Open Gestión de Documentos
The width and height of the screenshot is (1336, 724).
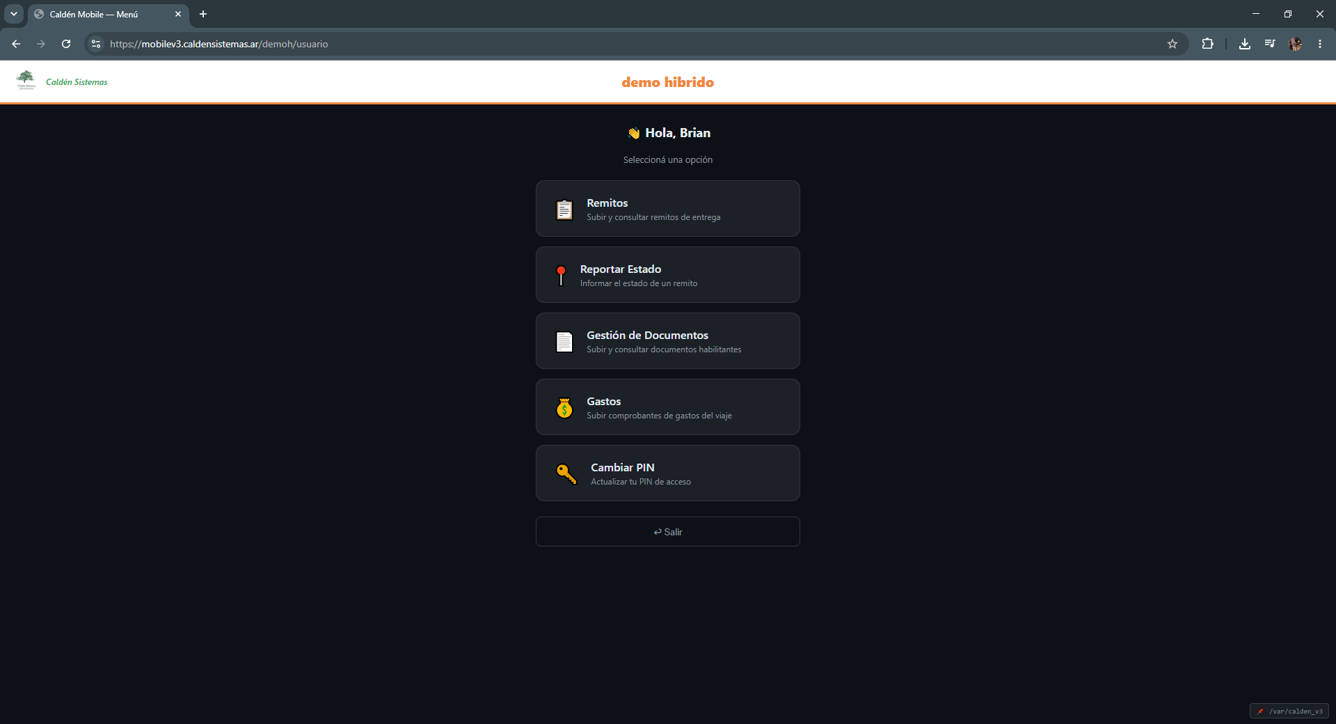pyautogui.click(x=667, y=341)
